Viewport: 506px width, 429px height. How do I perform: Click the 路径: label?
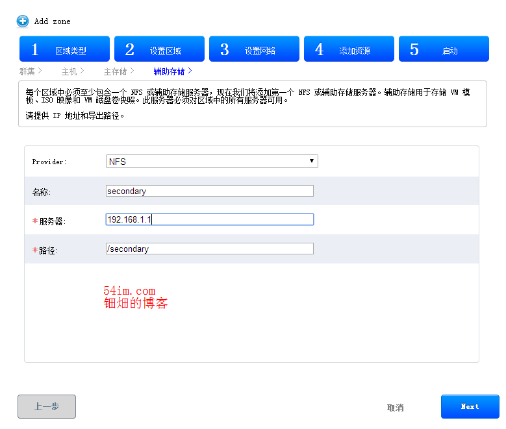(x=49, y=251)
